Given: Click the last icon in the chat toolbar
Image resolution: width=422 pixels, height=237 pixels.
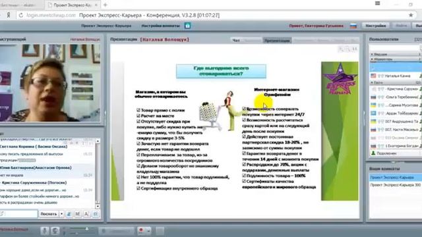Looking at the screenshot, I should click(x=96, y=214).
